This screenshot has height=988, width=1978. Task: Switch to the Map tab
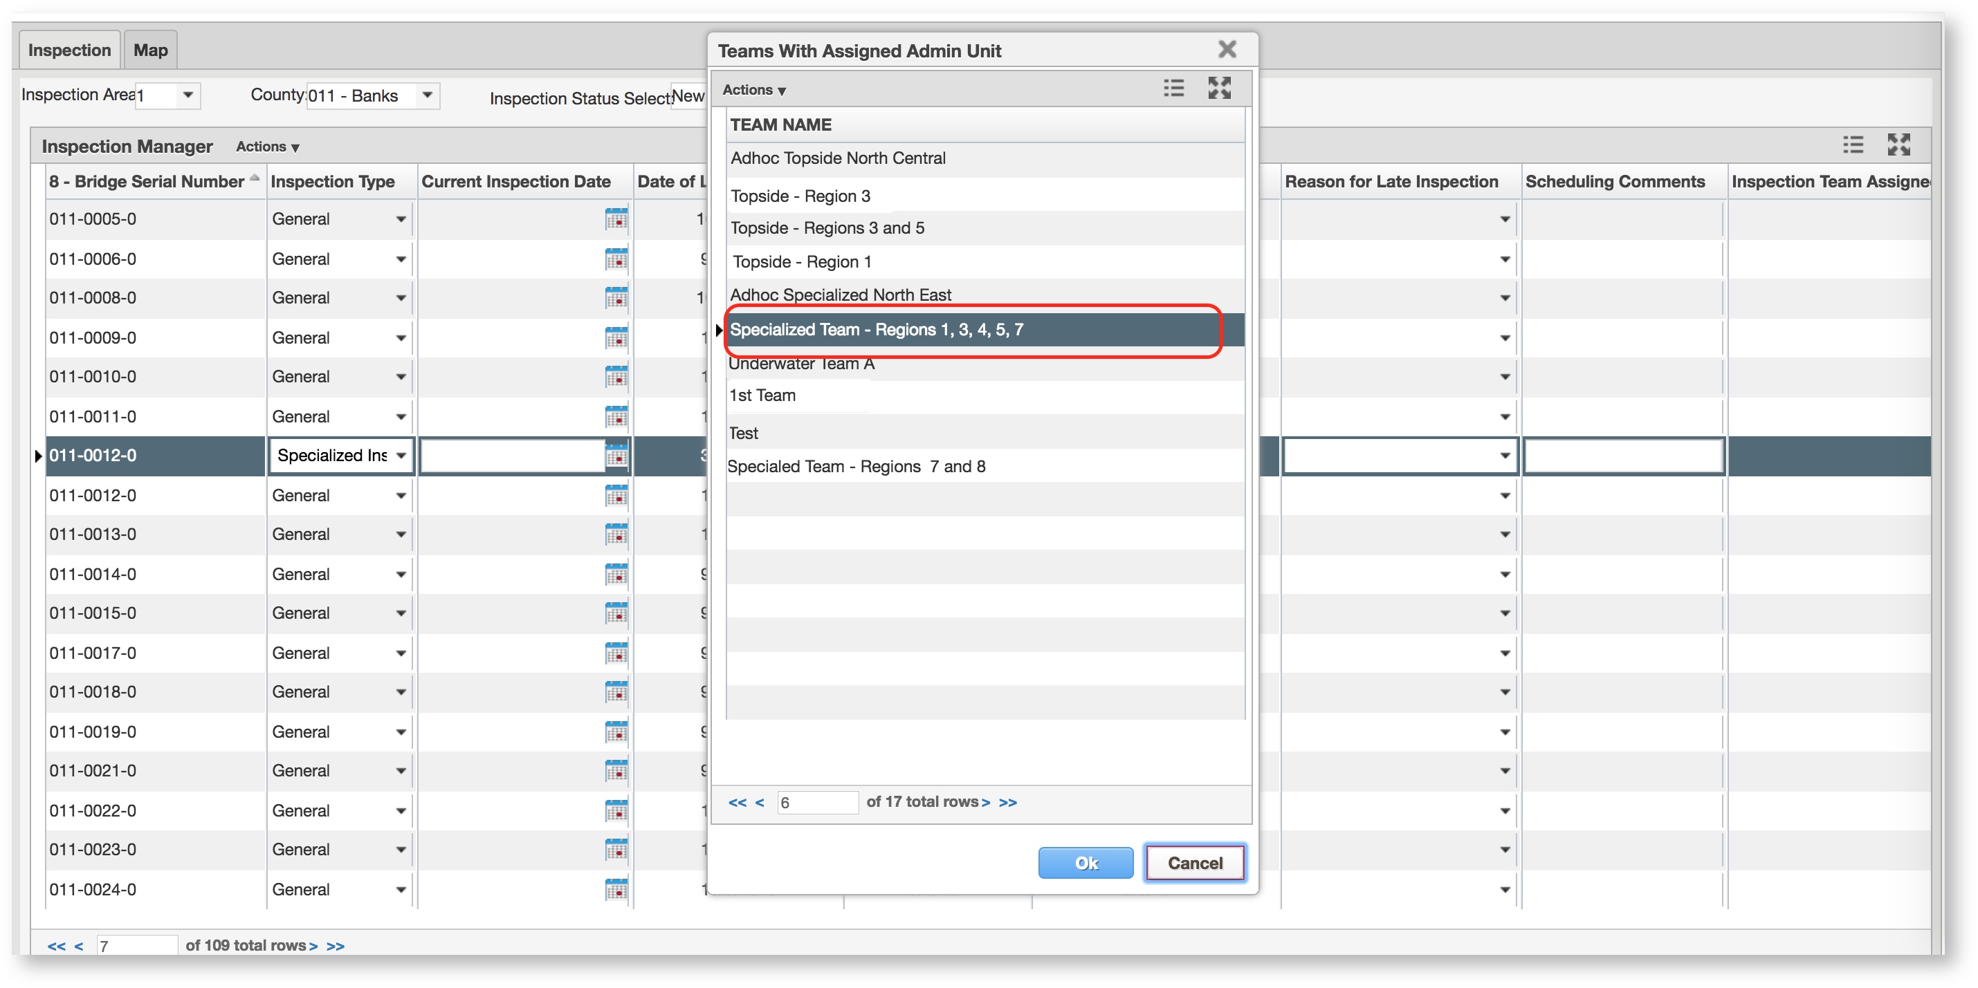coord(151,50)
